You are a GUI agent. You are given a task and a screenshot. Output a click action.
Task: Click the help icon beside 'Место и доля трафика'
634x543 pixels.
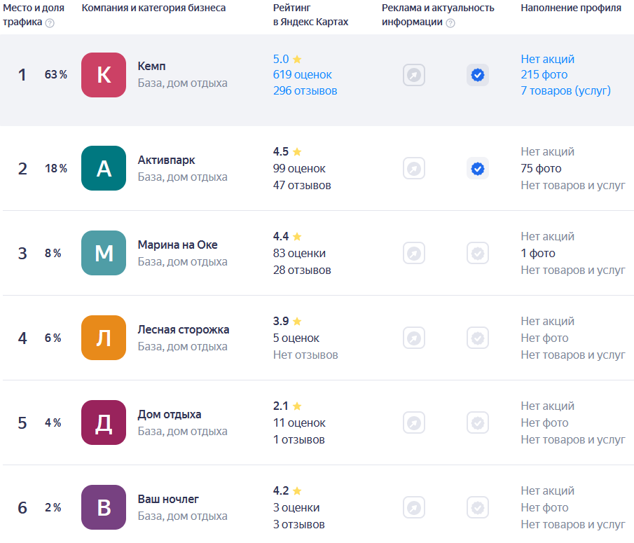pyautogui.click(x=50, y=23)
